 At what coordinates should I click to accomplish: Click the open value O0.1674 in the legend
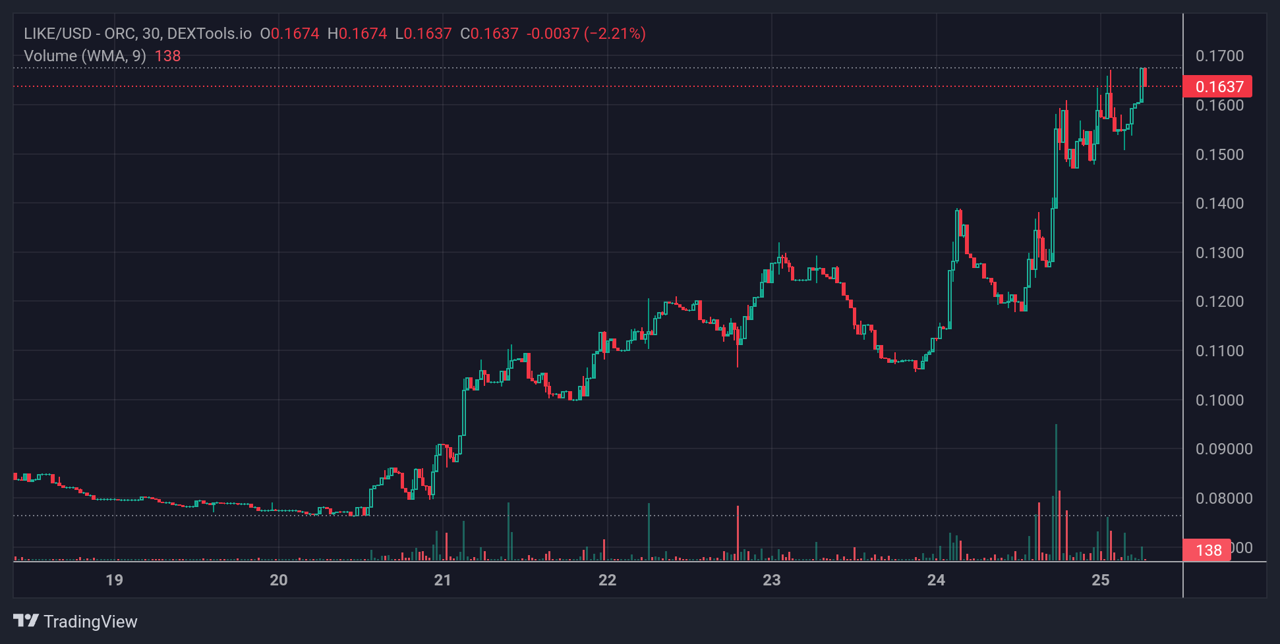click(x=289, y=34)
